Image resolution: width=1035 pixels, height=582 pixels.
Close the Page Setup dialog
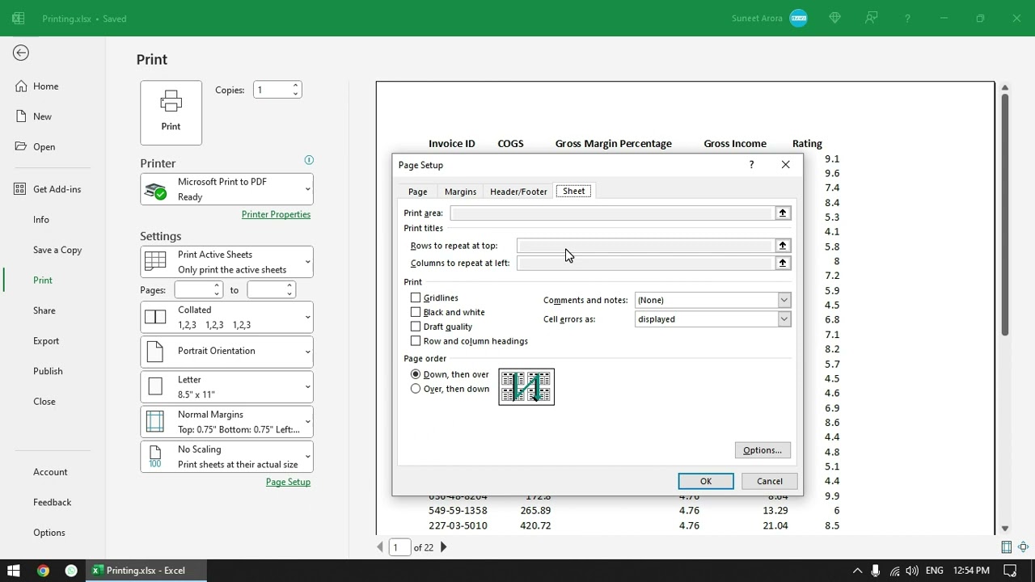tap(785, 165)
